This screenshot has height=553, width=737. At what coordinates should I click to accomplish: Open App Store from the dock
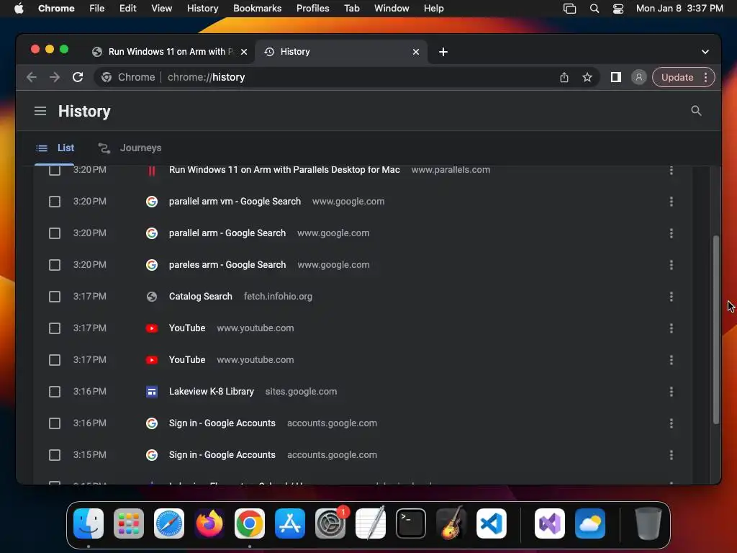(x=290, y=523)
